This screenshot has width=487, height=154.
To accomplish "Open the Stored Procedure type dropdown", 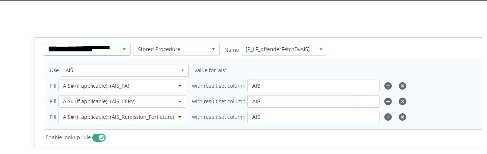I will tap(176, 49).
